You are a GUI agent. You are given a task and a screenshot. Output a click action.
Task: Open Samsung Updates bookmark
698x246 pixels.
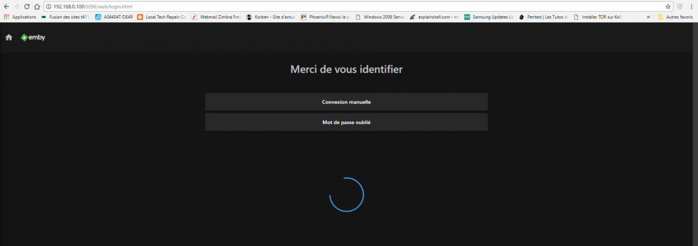tap(489, 17)
